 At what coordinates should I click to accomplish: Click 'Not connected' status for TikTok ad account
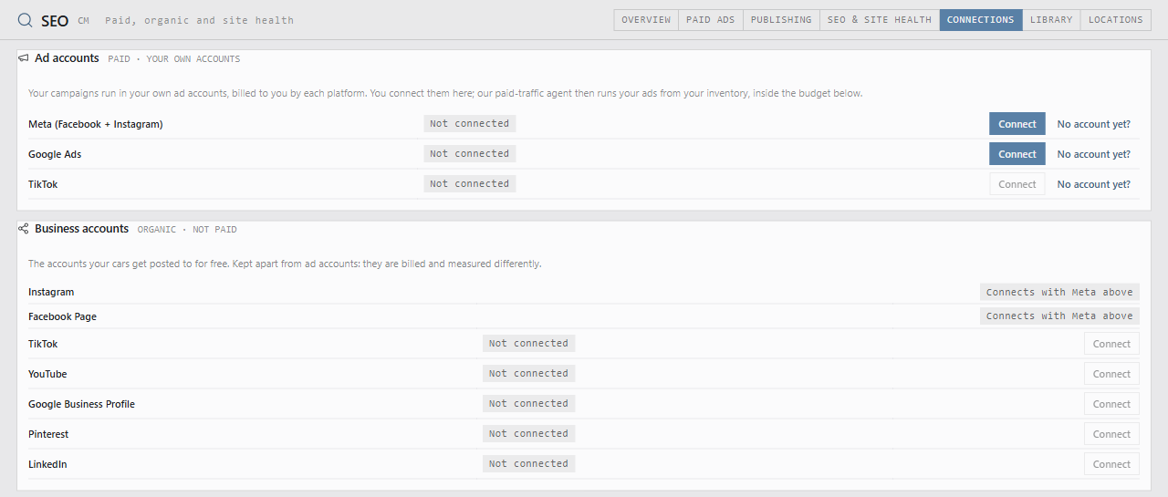pyautogui.click(x=470, y=183)
